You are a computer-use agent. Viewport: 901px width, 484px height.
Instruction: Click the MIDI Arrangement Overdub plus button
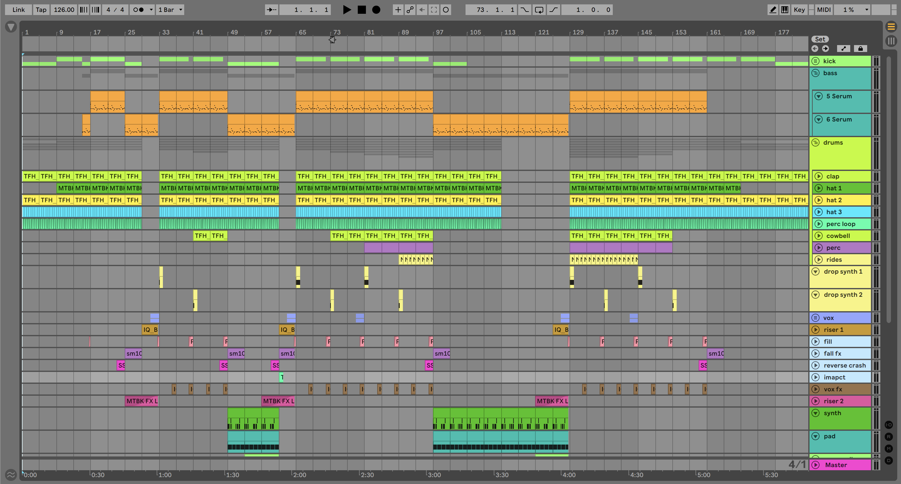tap(398, 10)
